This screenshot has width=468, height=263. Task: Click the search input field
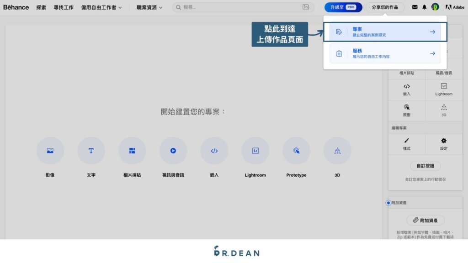pyautogui.click(x=238, y=7)
